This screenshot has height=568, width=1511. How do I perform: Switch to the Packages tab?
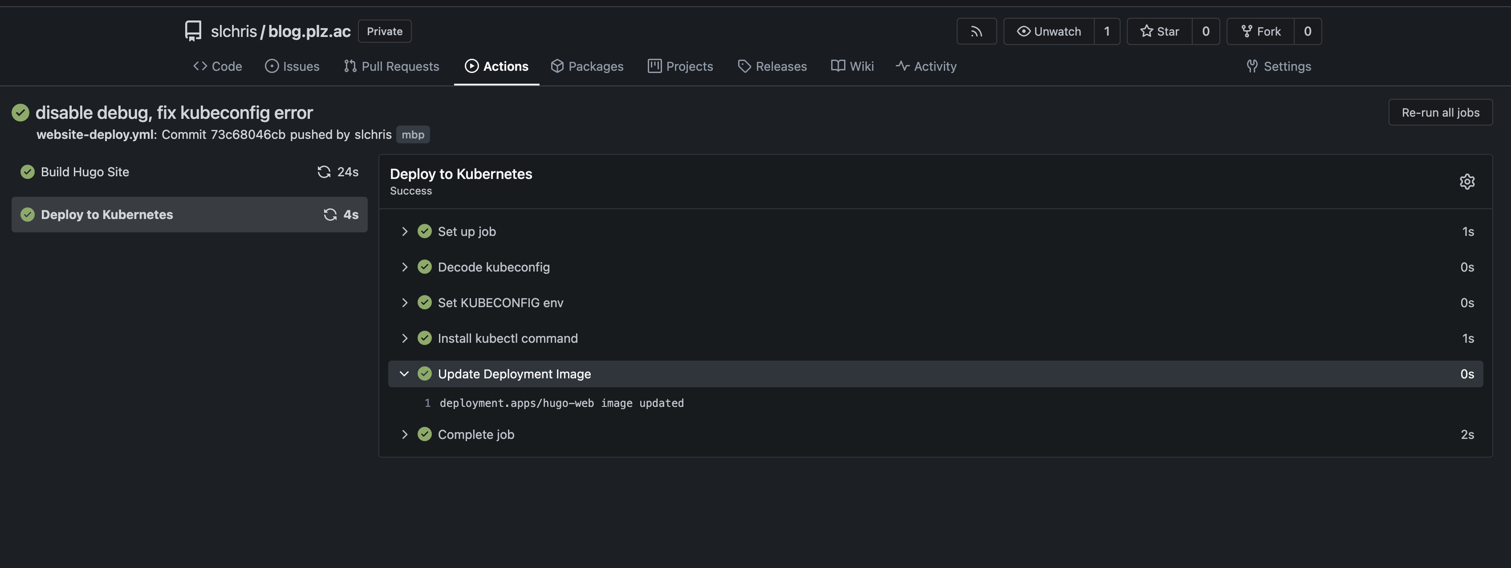coord(587,66)
